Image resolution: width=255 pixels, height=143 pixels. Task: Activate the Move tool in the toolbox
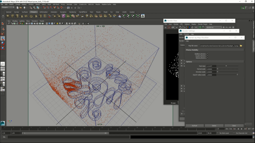[3, 38]
